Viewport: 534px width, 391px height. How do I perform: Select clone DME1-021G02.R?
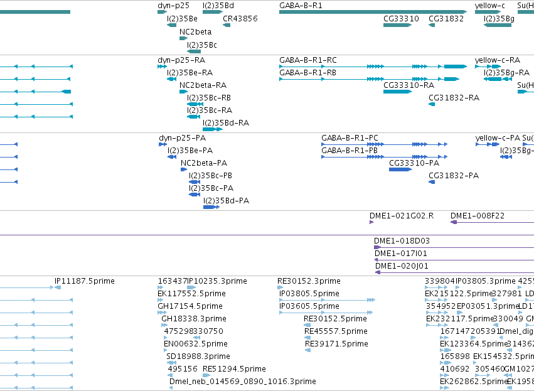point(402,216)
